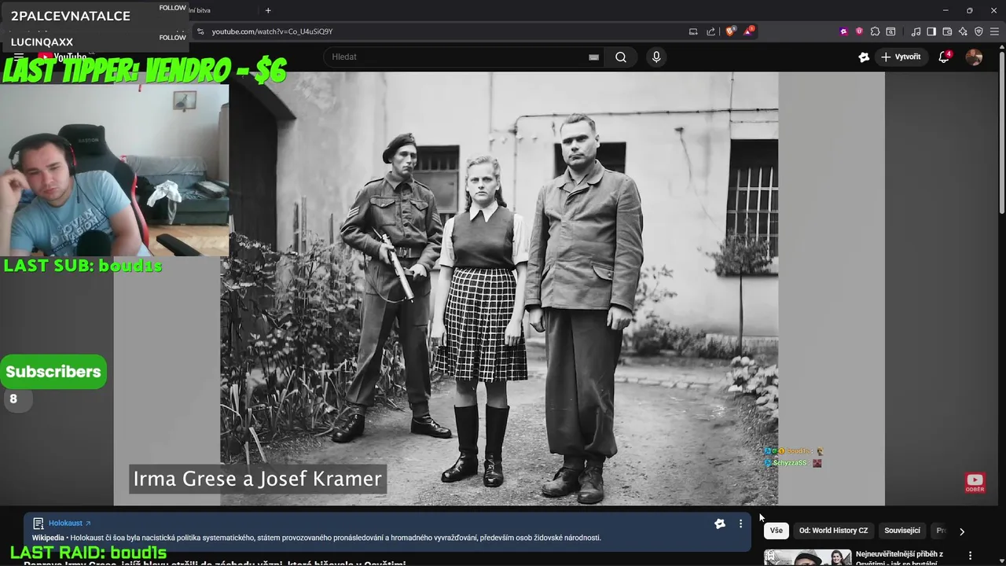Open YouTube notifications bell
Image resolution: width=1006 pixels, height=566 pixels.
(x=945, y=57)
